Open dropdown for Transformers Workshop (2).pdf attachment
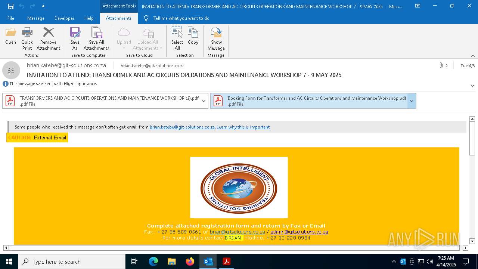Screen dimensions: 478x269 204,101
